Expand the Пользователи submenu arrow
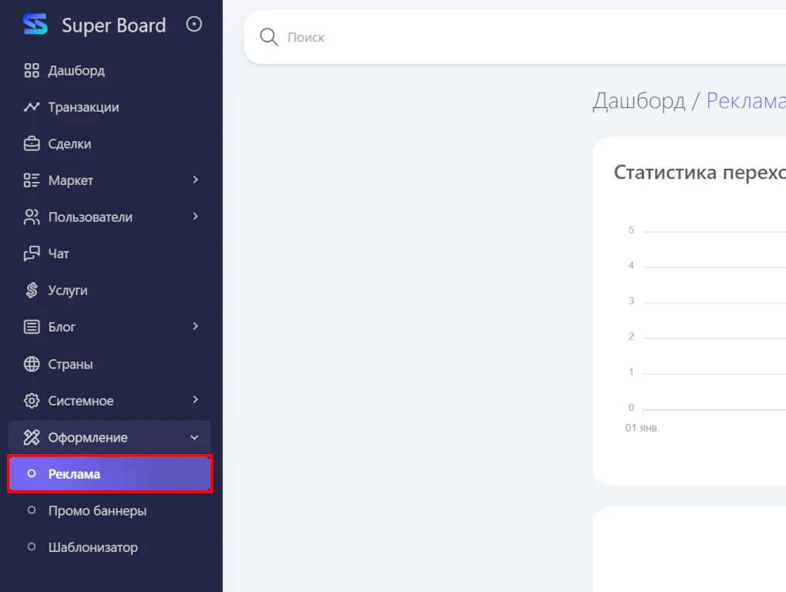Image resolution: width=786 pixels, height=592 pixels. (195, 217)
